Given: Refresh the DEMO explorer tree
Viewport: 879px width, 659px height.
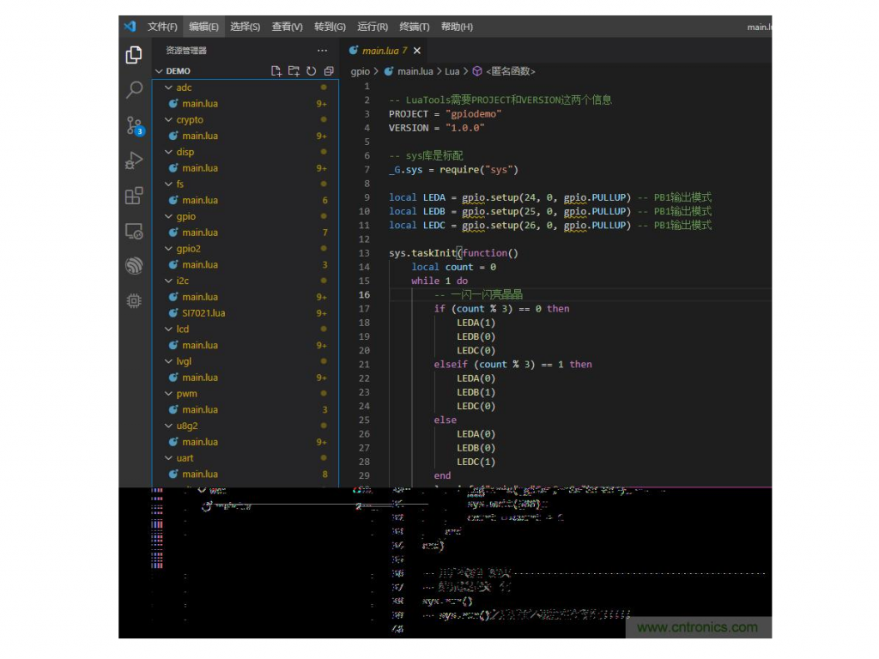Looking at the screenshot, I should 312,71.
